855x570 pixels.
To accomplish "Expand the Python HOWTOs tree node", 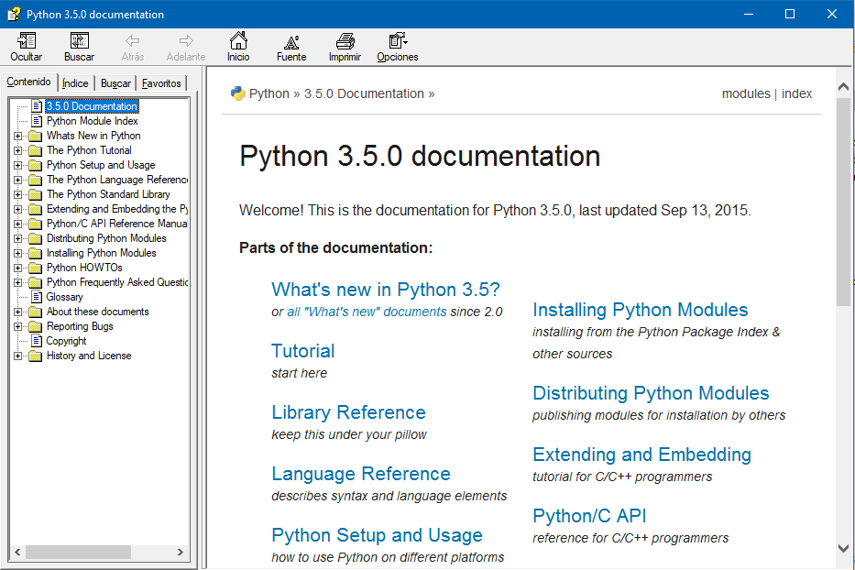I will pos(17,268).
